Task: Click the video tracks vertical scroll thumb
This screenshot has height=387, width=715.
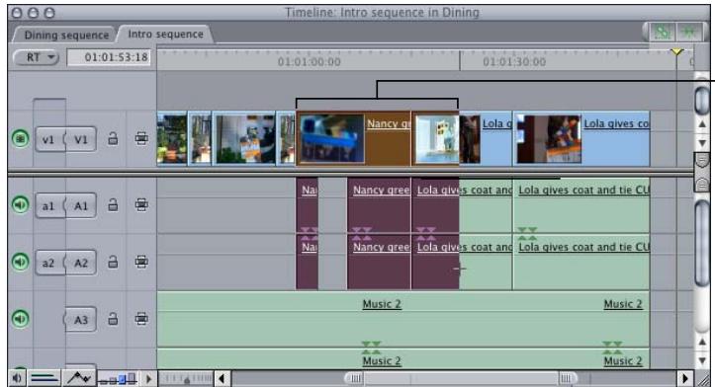Action: point(702,100)
